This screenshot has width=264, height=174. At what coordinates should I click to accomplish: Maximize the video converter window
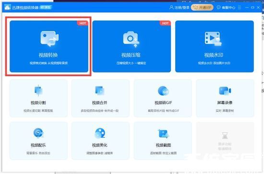click(252, 7)
